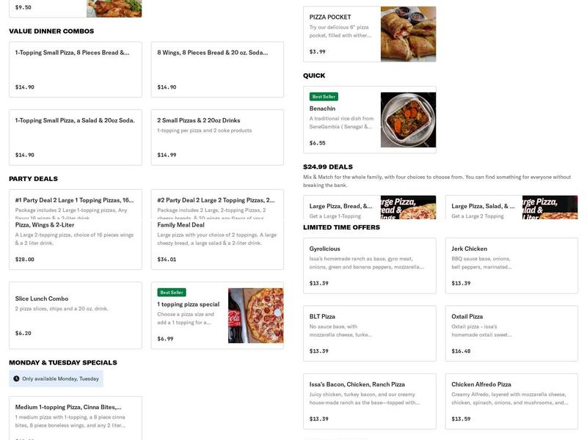
Task: Click the Best Seller badge on Benachin
Action: pyautogui.click(x=322, y=95)
